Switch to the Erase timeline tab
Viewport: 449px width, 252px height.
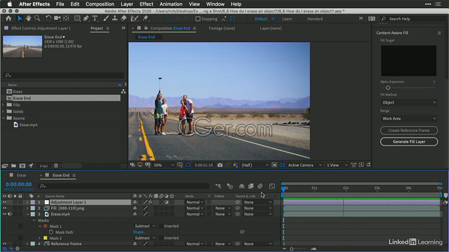(21, 175)
